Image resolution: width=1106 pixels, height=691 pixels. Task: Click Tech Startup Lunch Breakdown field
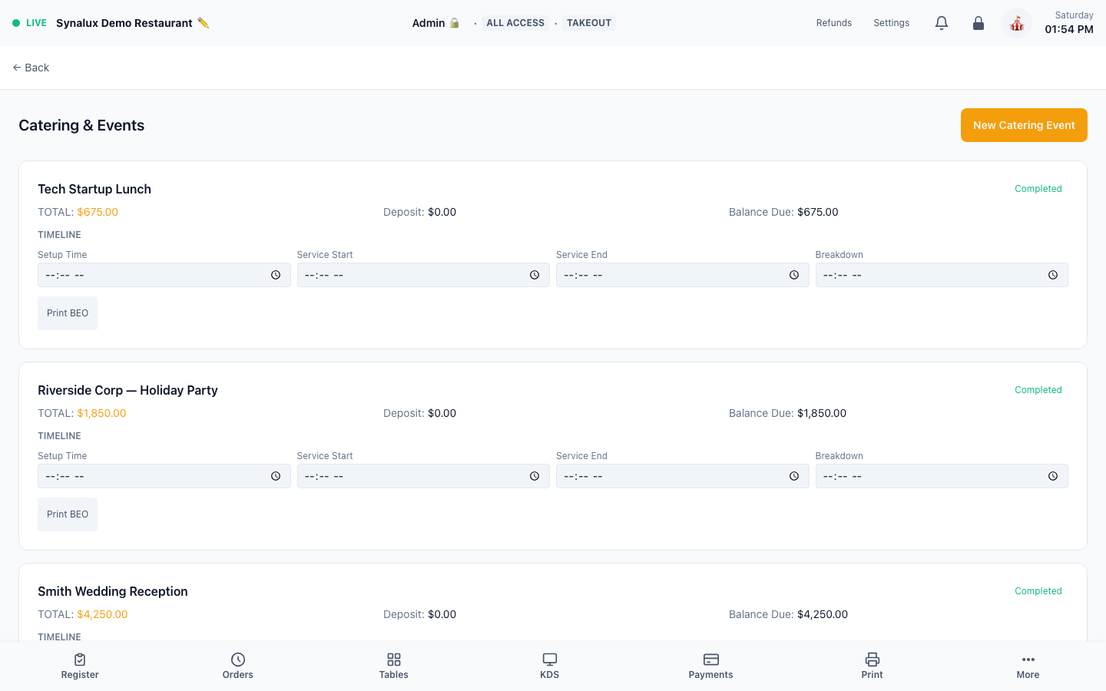[942, 275]
